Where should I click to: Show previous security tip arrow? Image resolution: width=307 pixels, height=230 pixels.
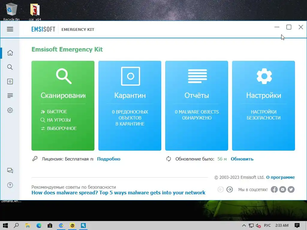point(220,189)
